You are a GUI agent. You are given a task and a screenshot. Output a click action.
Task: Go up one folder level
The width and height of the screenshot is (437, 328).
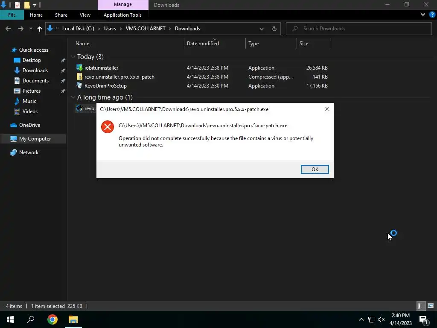coord(40,29)
